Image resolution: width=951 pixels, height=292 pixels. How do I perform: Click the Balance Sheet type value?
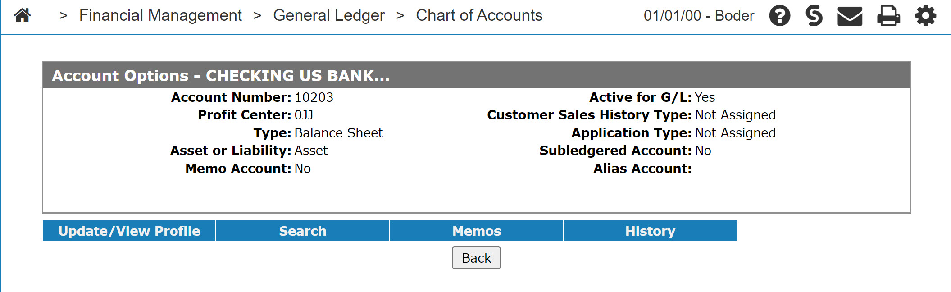click(x=338, y=133)
